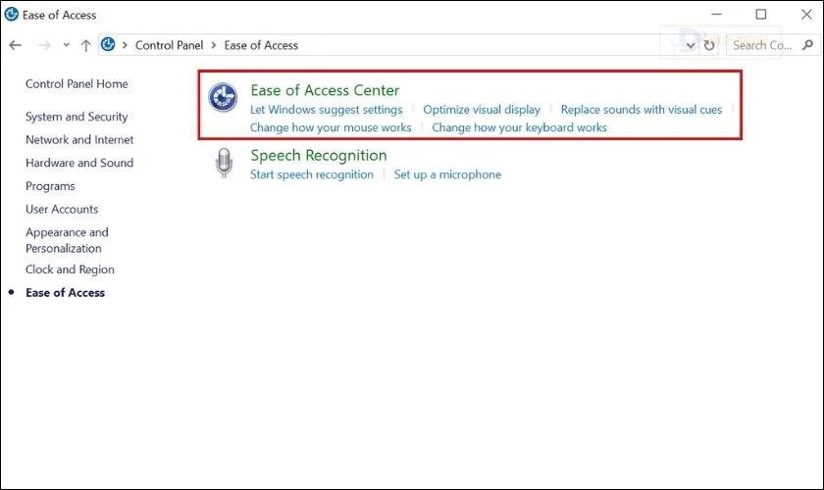
Task: Click the Ease of Access Center icon
Action: point(224,97)
